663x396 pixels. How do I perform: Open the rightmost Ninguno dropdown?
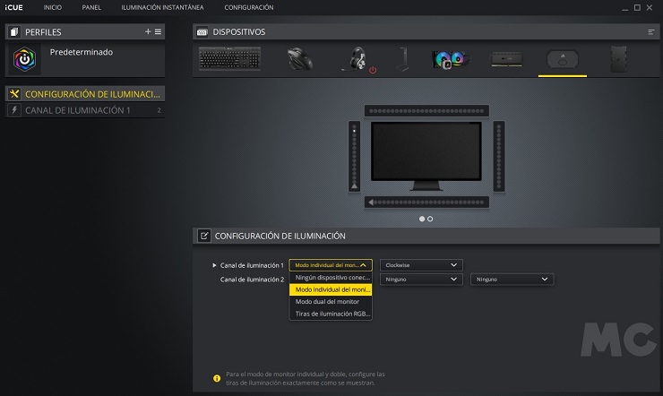512,280
